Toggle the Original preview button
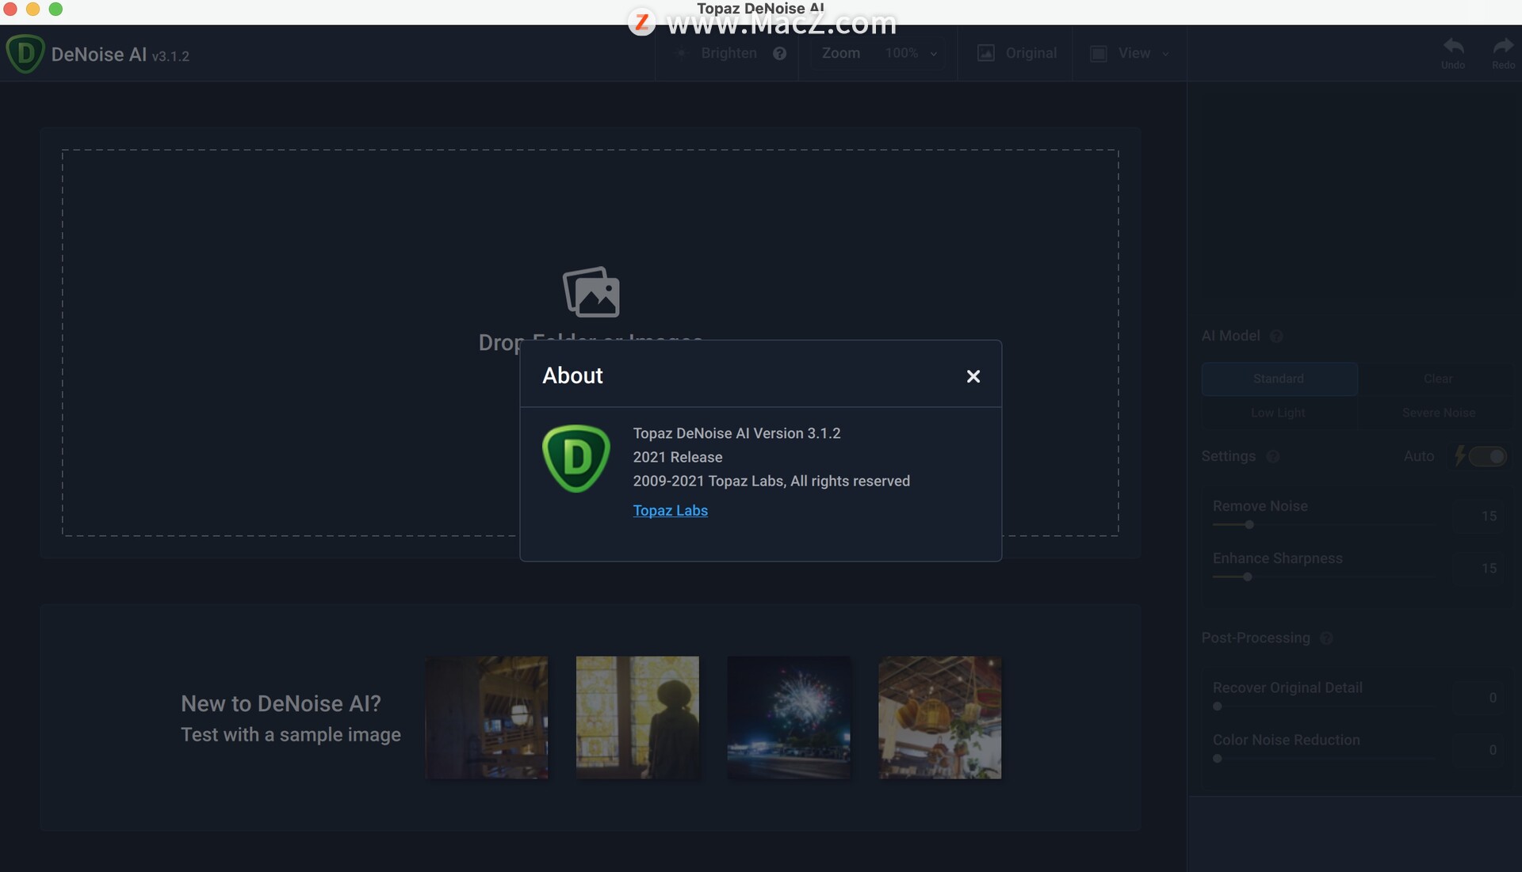 (x=1017, y=53)
